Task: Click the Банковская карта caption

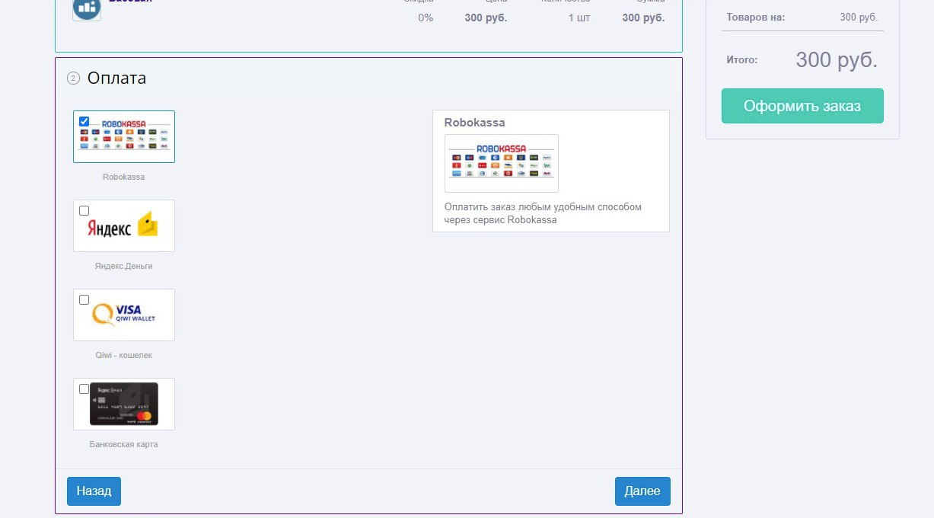Action: click(x=123, y=444)
